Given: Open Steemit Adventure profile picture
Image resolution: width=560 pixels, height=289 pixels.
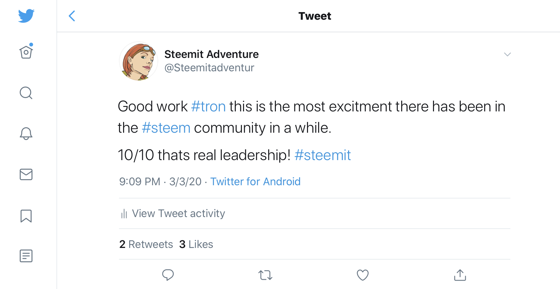Looking at the screenshot, I should tap(139, 61).
